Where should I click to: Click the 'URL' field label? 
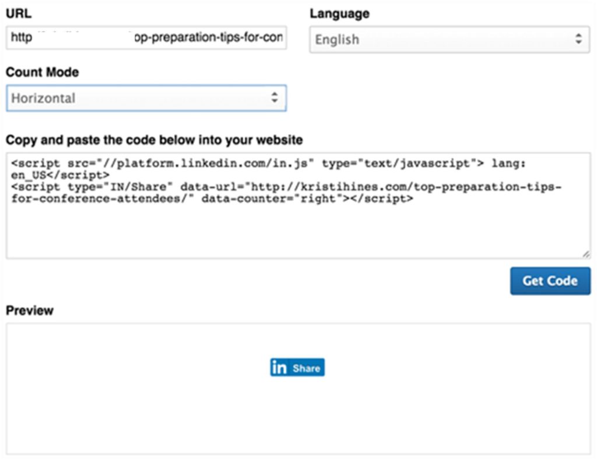pyautogui.click(x=19, y=14)
